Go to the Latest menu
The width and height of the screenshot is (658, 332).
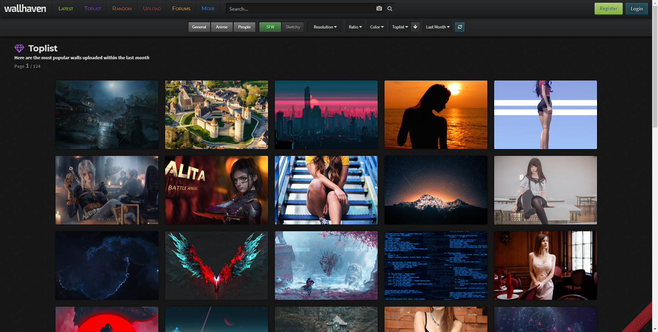click(66, 9)
